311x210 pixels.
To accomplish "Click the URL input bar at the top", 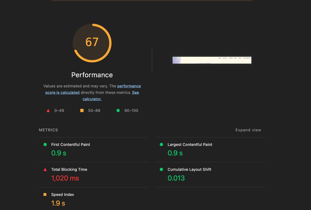I will (152, 1).
